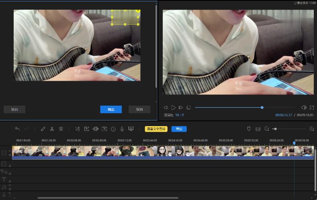The height and width of the screenshot is (200, 317).
Task: Click the overlay track header icon
Action: 4,164
